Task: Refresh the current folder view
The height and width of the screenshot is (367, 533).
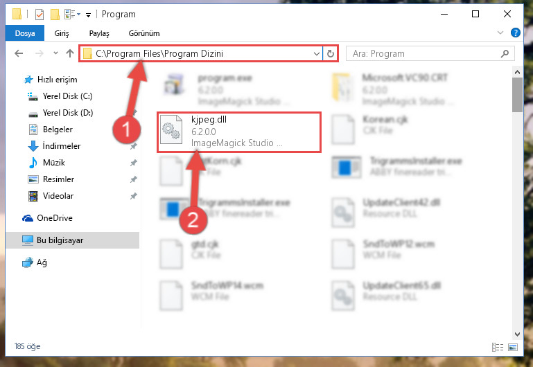Action: (x=330, y=53)
